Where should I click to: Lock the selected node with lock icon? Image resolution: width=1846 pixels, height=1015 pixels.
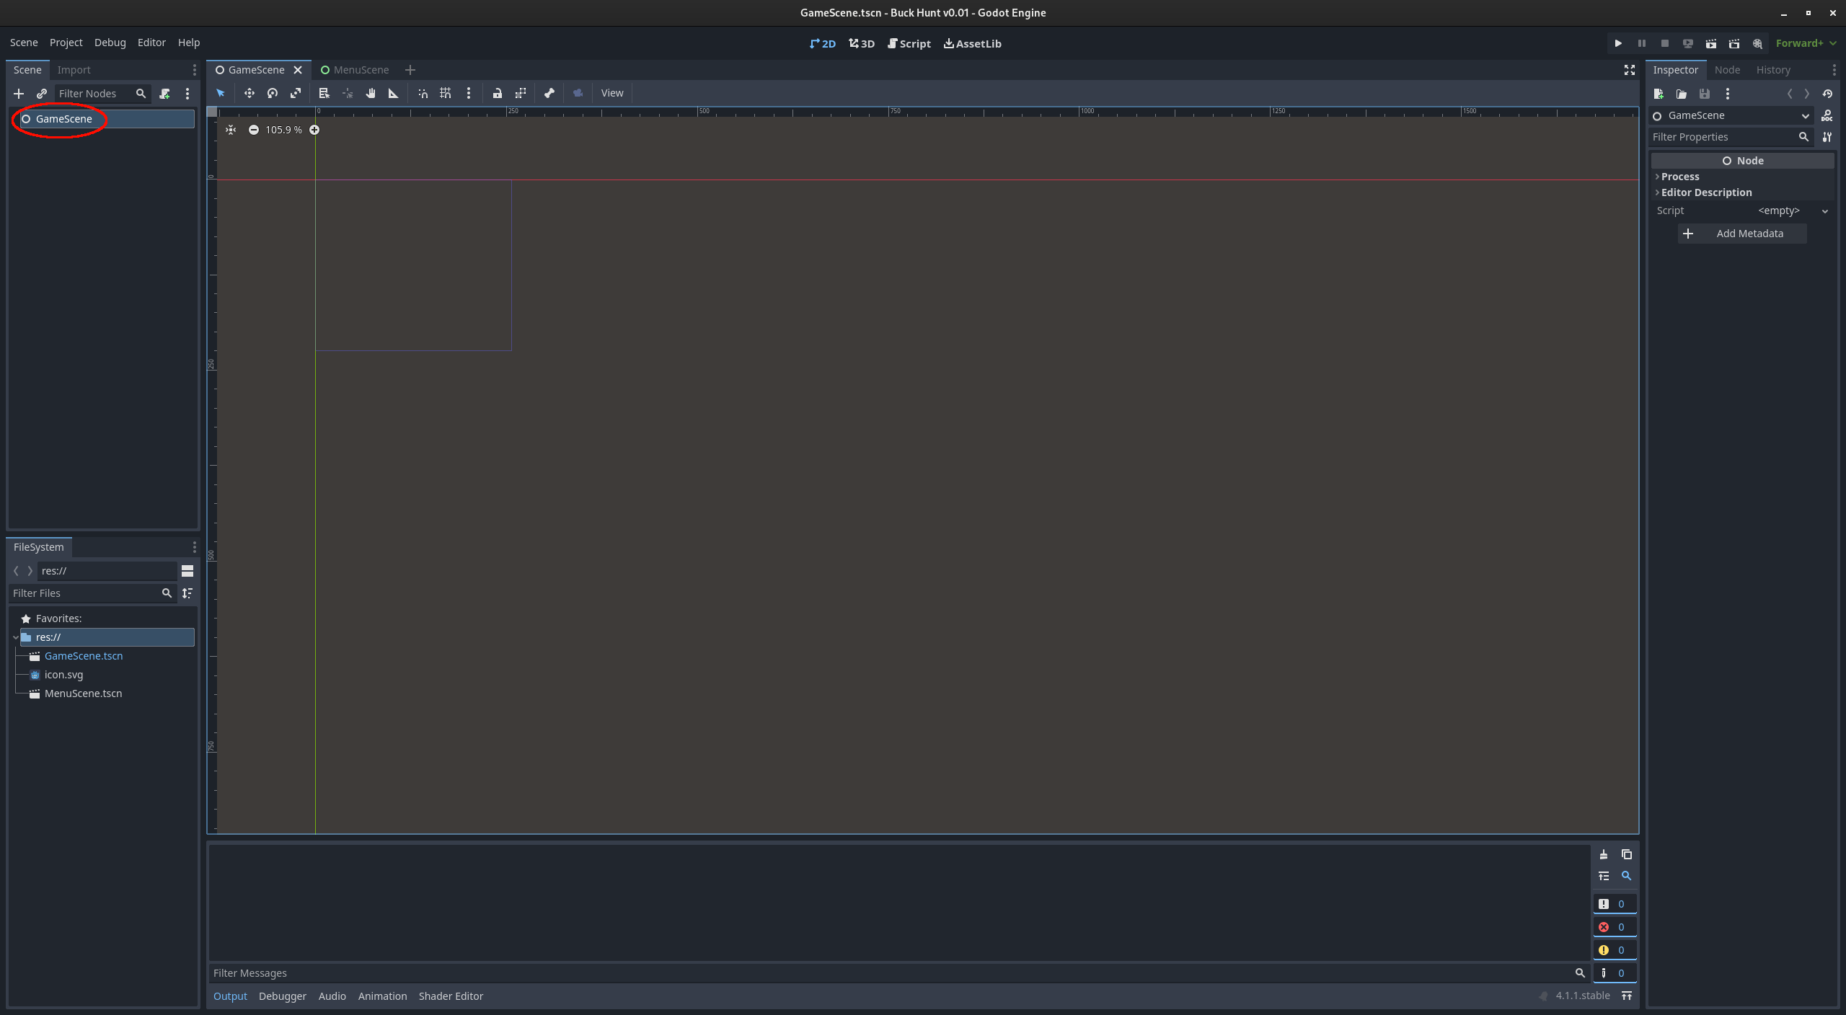[498, 93]
